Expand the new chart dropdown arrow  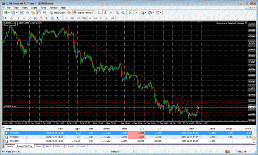[9, 13]
